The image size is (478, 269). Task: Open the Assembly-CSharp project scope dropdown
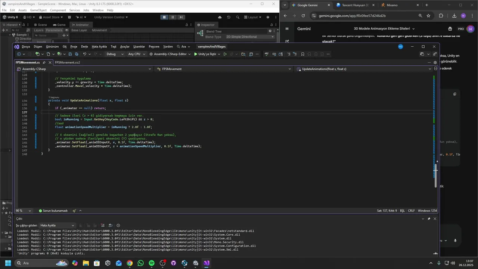pos(84,69)
